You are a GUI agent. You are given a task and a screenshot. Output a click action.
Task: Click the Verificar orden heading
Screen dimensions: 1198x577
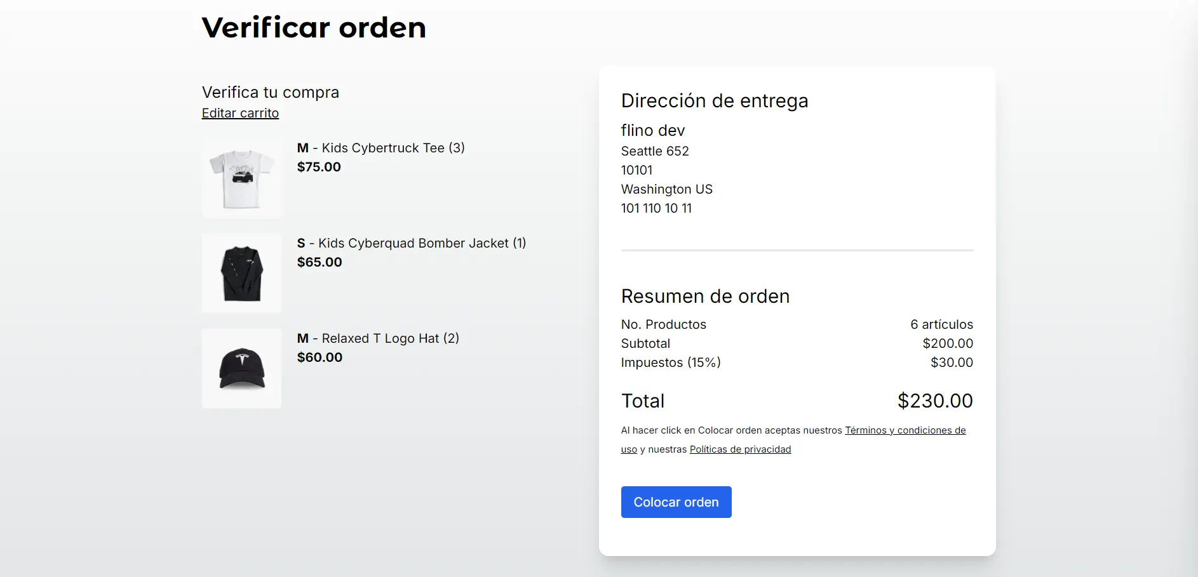[314, 27]
